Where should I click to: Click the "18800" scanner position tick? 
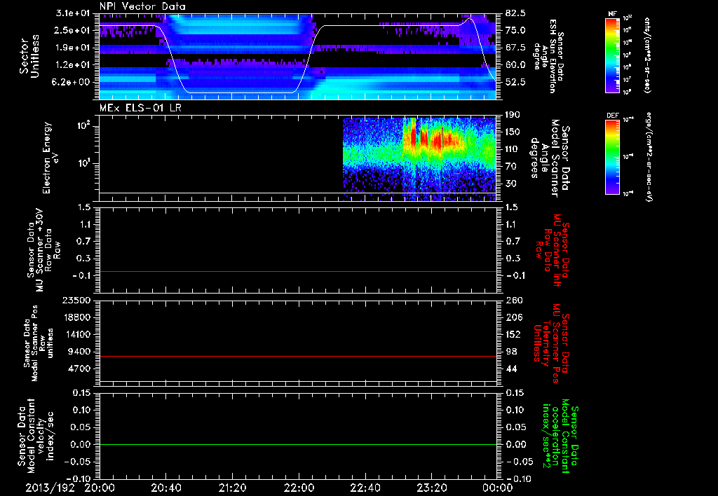(77, 317)
